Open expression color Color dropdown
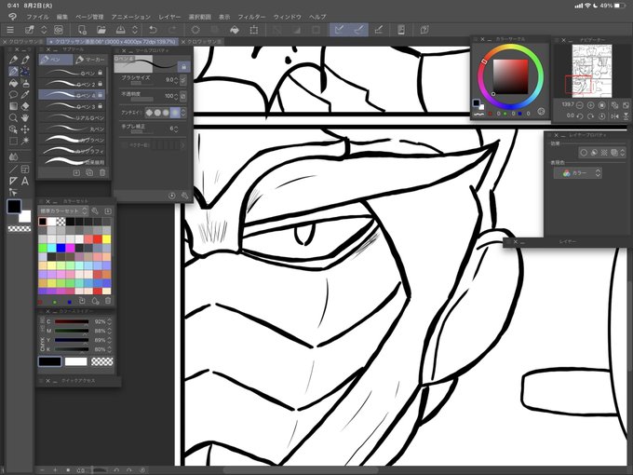633x475 pixels. 578,173
